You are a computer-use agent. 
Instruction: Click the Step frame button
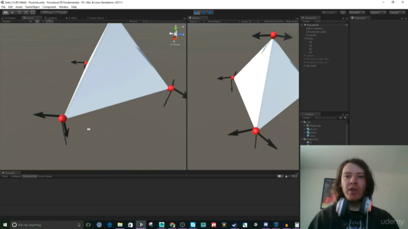tap(210, 13)
